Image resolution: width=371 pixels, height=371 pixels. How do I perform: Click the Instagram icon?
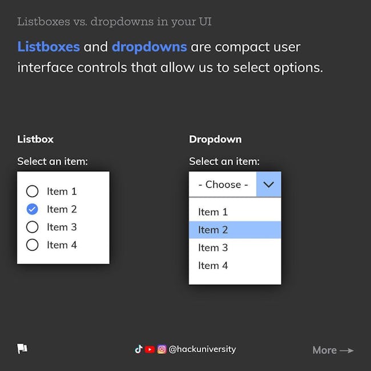tap(162, 349)
